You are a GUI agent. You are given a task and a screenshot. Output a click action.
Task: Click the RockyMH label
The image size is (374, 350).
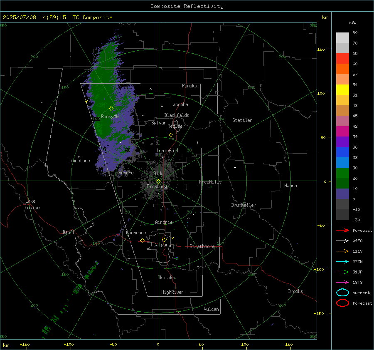pyautogui.click(x=110, y=117)
